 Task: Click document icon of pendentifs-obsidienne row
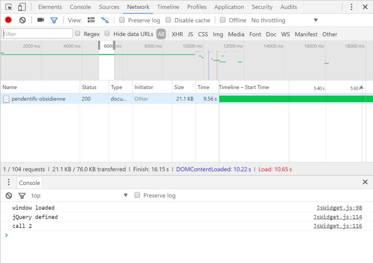(6, 99)
